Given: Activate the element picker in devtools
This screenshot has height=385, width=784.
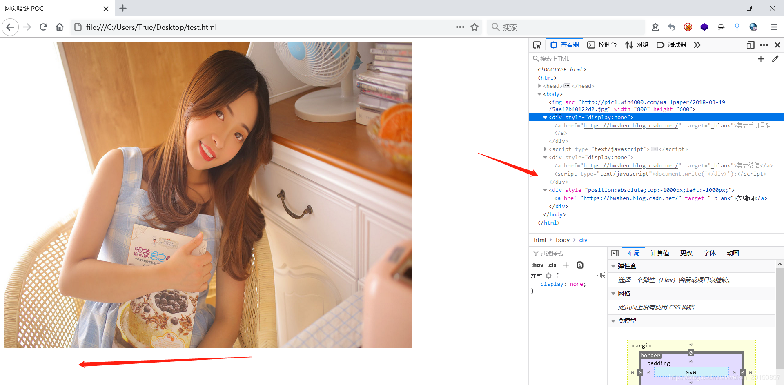Looking at the screenshot, I should [537, 45].
